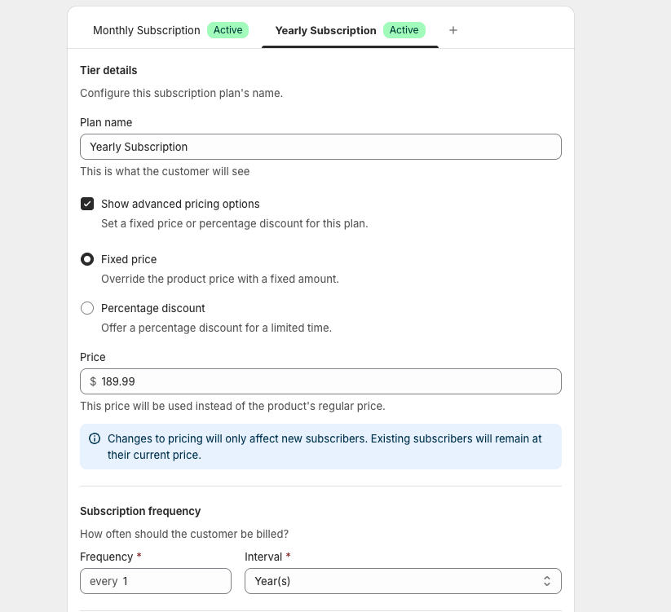Switch to the Monthly Subscription tab
The height and width of the screenshot is (612, 671).
pyautogui.click(x=147, y=30)
